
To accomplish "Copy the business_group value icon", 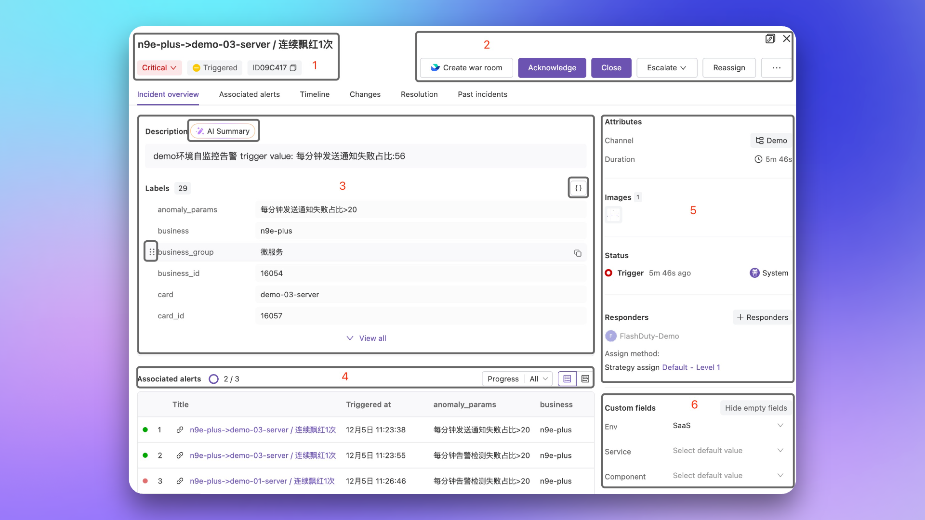I will (x=578, y=253).
